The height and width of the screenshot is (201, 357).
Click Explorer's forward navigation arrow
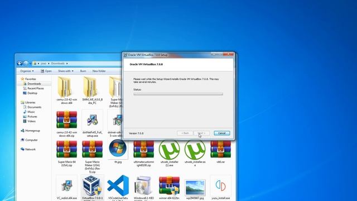tap(26, 63)
